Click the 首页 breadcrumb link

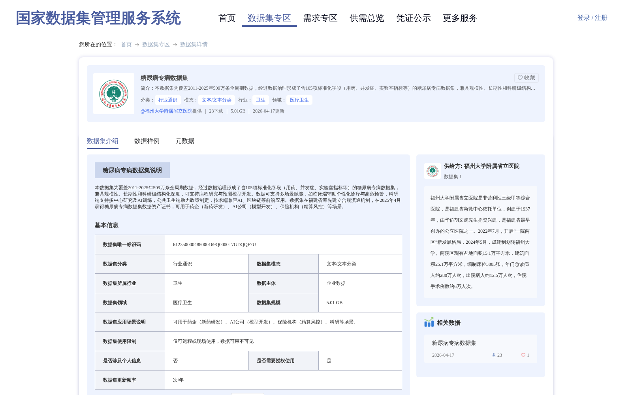[x=126, y=44]
